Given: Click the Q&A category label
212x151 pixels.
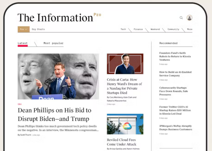Looking at the screenshot, I should pyautogui.click(x=20, y=104).
